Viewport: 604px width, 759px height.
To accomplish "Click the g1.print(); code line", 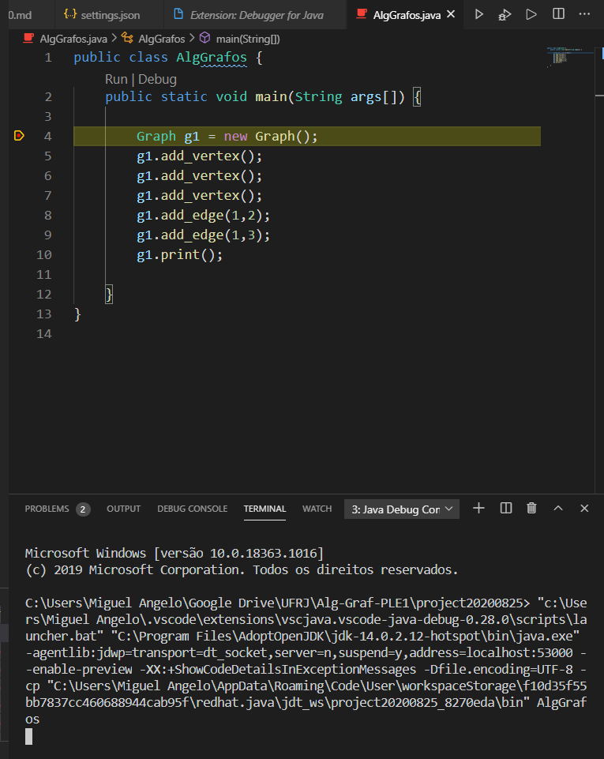I will pos(179,255).
